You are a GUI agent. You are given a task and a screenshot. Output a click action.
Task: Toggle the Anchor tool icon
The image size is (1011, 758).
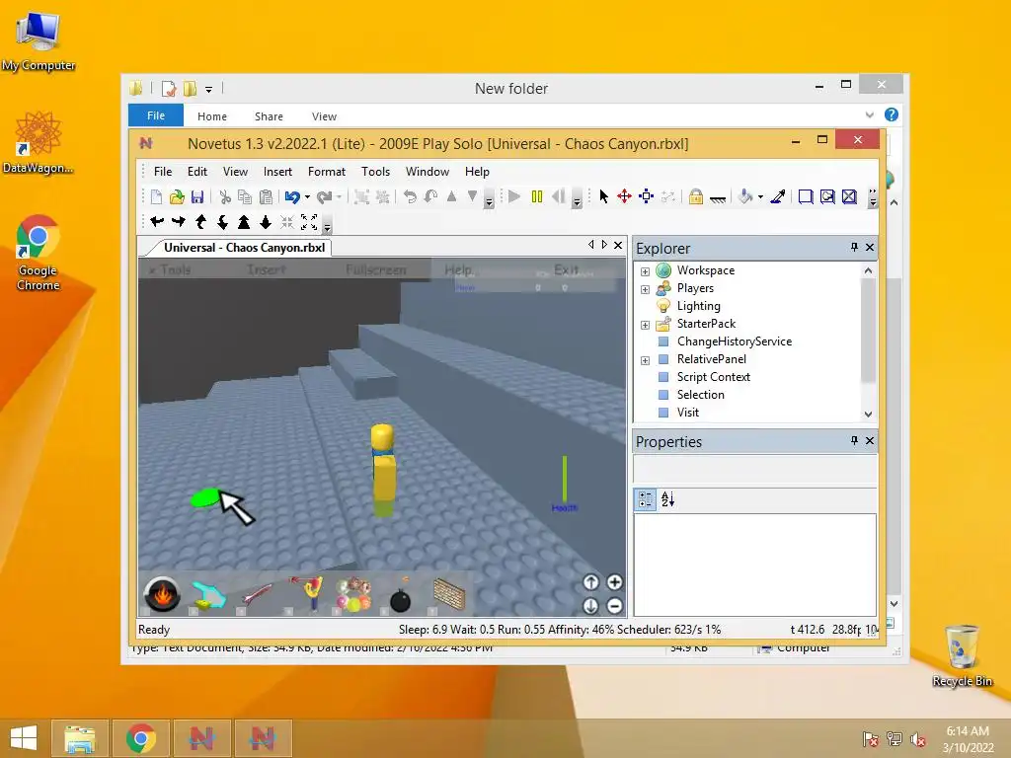[x=718, y=197]
